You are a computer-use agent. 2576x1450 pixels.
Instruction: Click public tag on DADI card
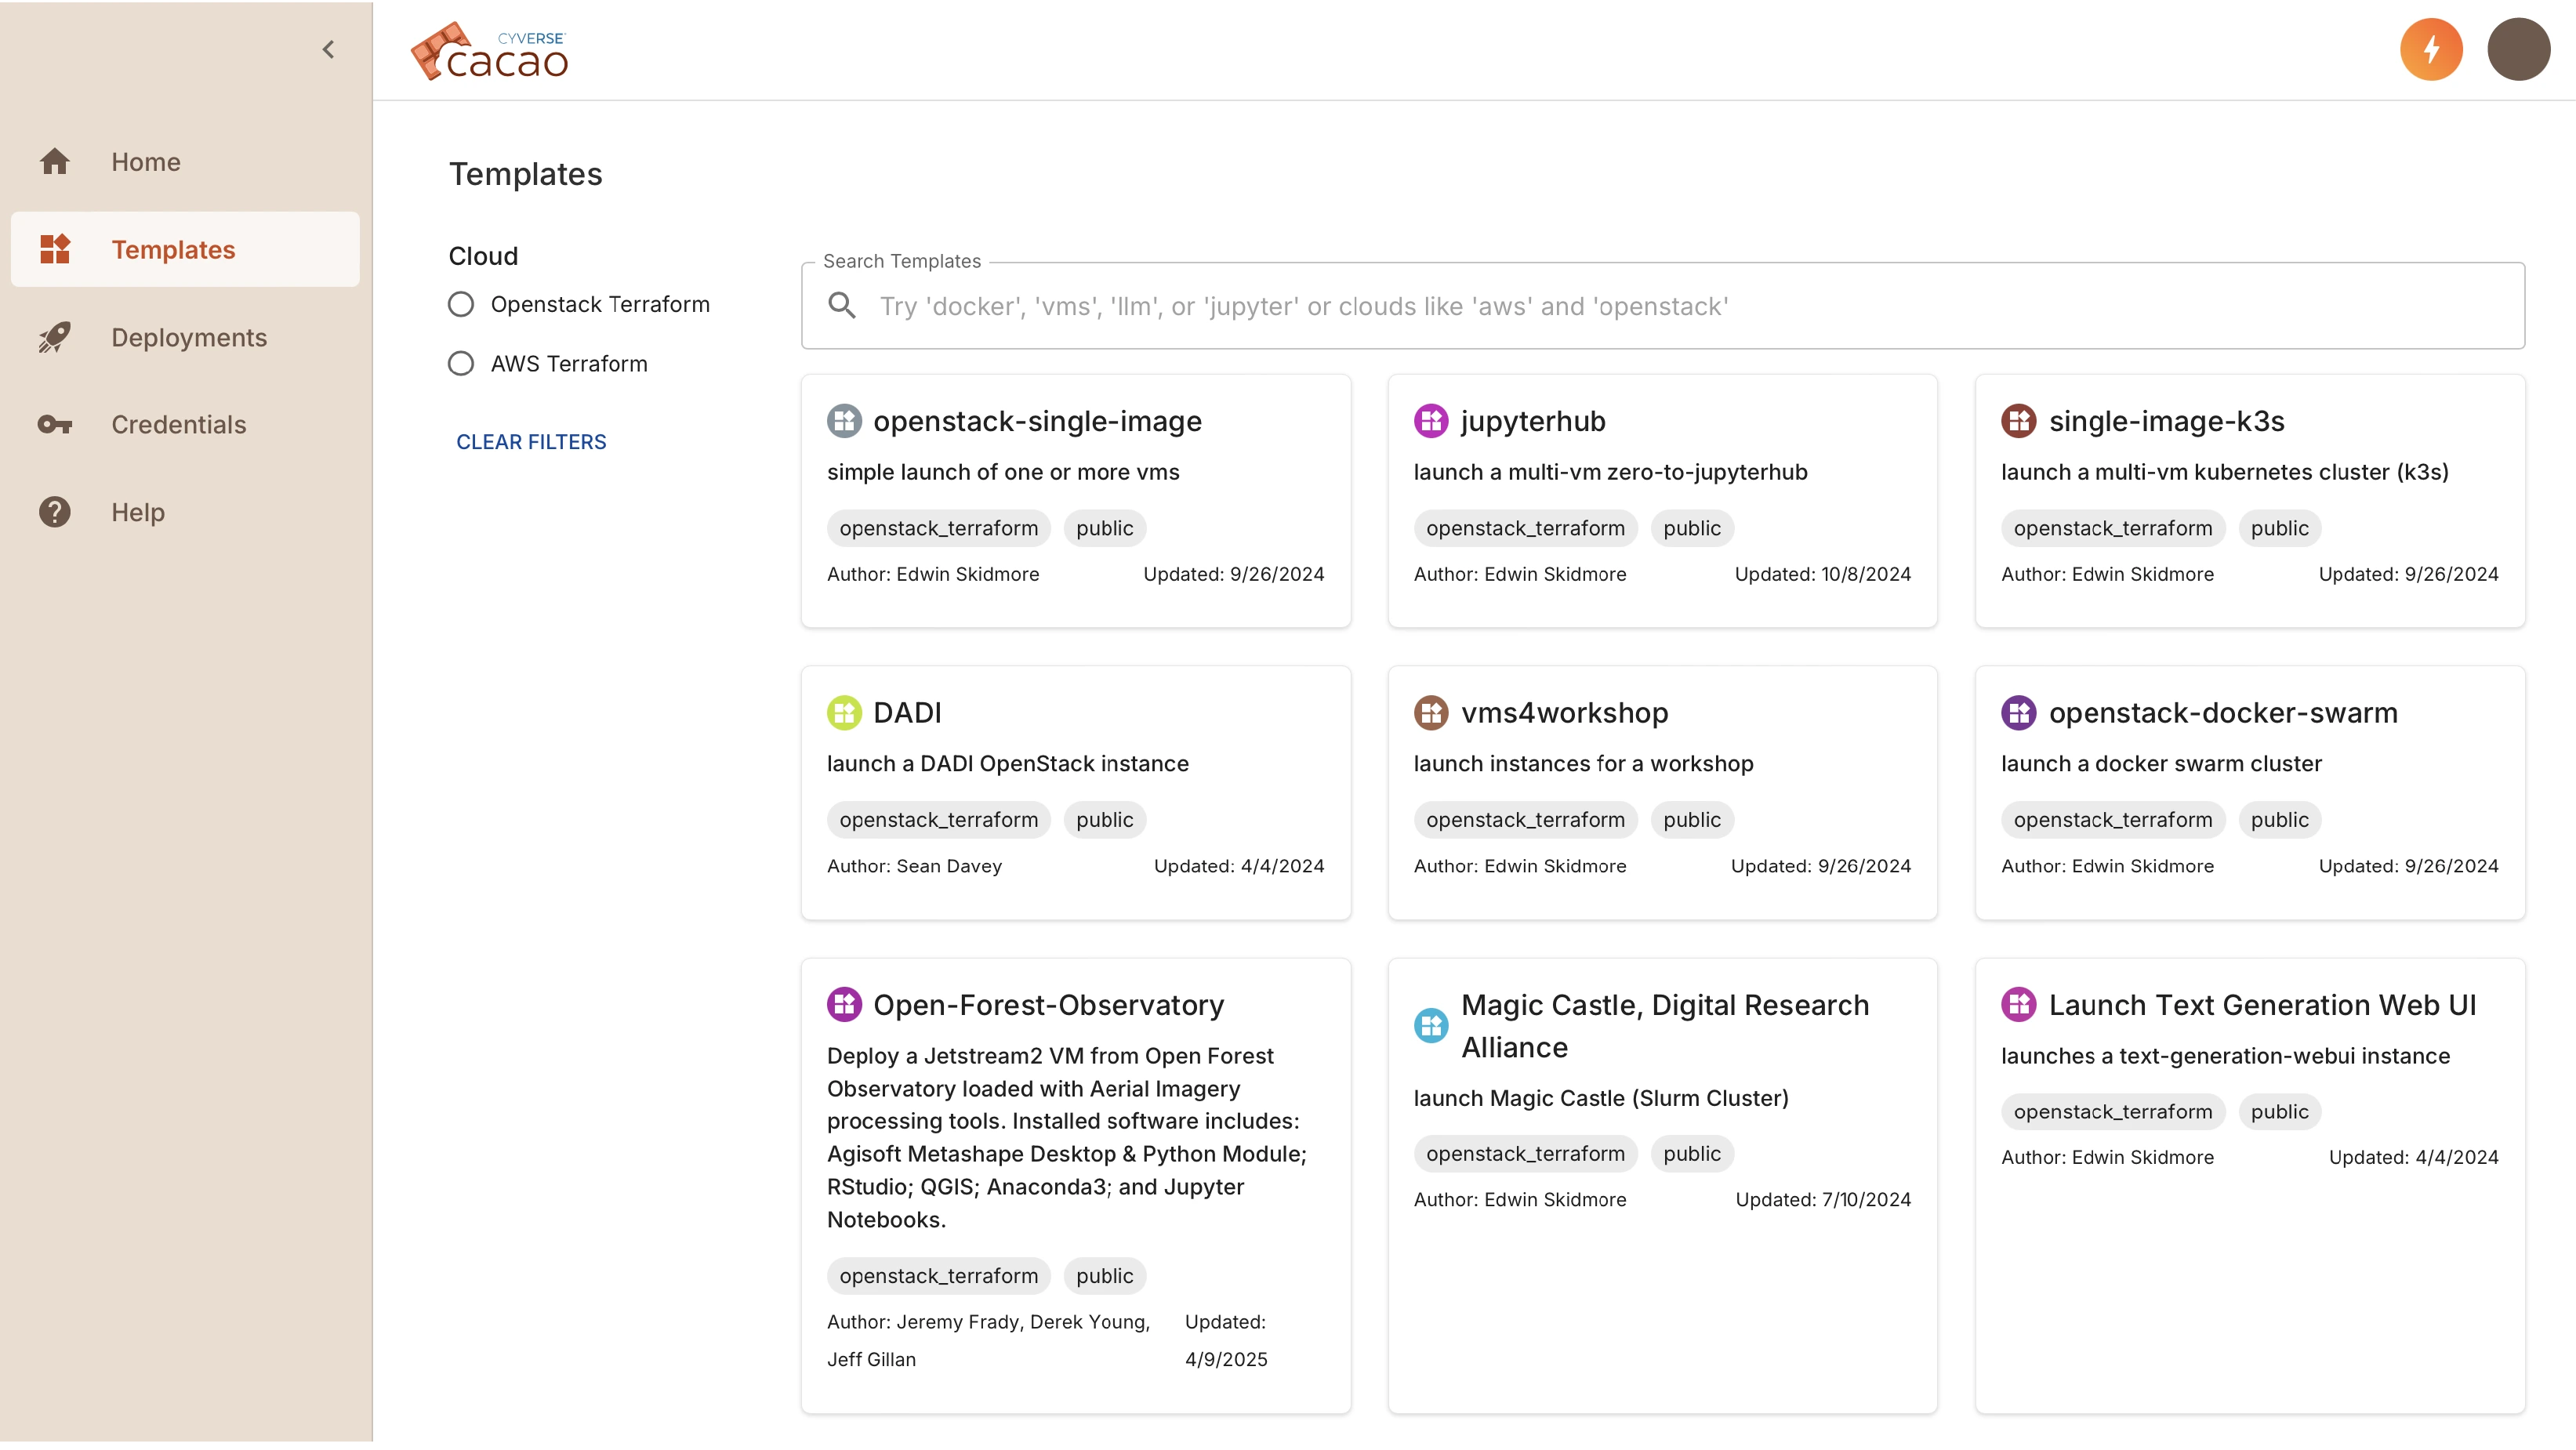pyautogui.click(x=1104, y=820)
